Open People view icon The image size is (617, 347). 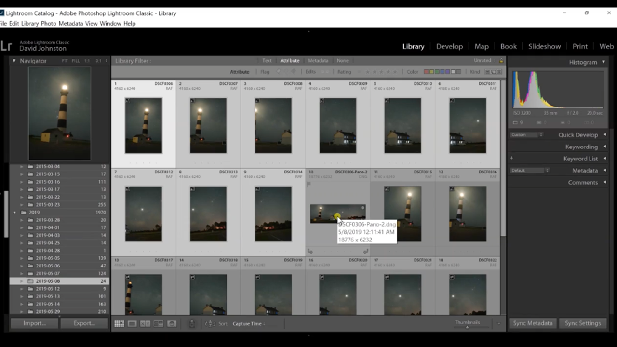172,324
